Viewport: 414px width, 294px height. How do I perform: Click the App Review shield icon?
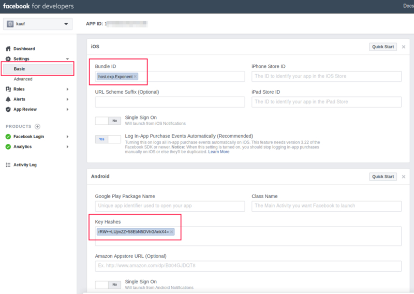point(8,109)
